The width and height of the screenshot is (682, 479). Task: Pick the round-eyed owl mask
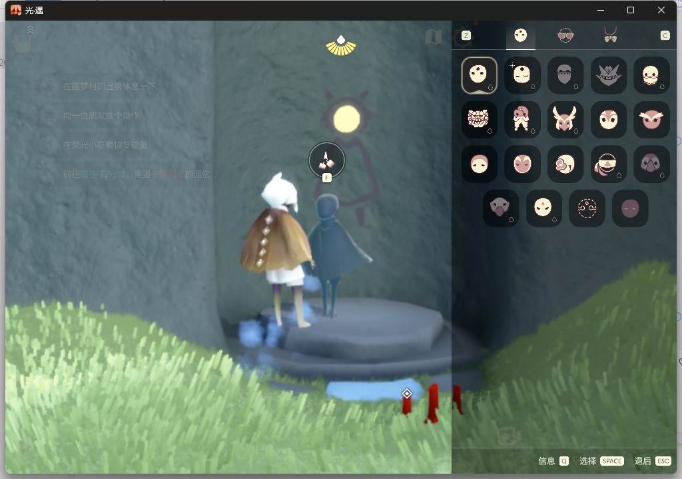click(608, 120)
